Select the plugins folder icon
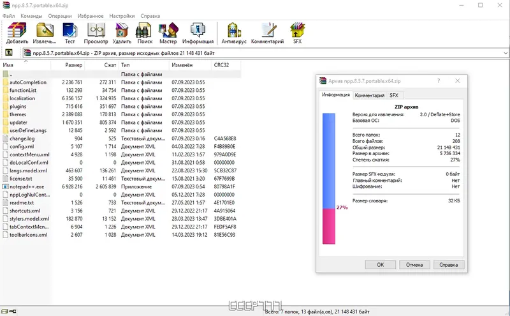 (x=5, y=107)
